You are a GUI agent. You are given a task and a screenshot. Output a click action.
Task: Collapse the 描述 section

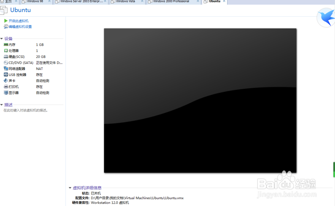pyautogui.click(x=1, y=105)
